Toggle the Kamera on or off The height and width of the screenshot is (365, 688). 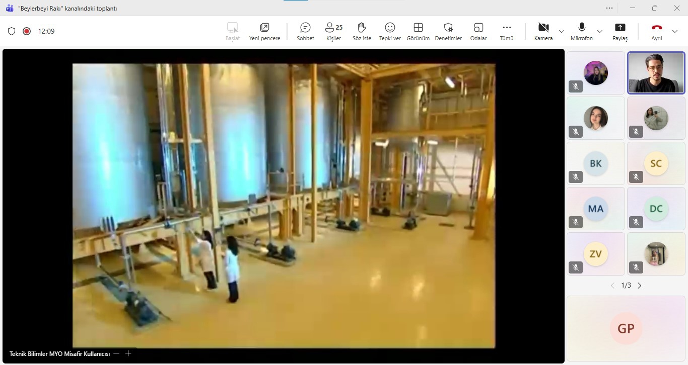543,31
